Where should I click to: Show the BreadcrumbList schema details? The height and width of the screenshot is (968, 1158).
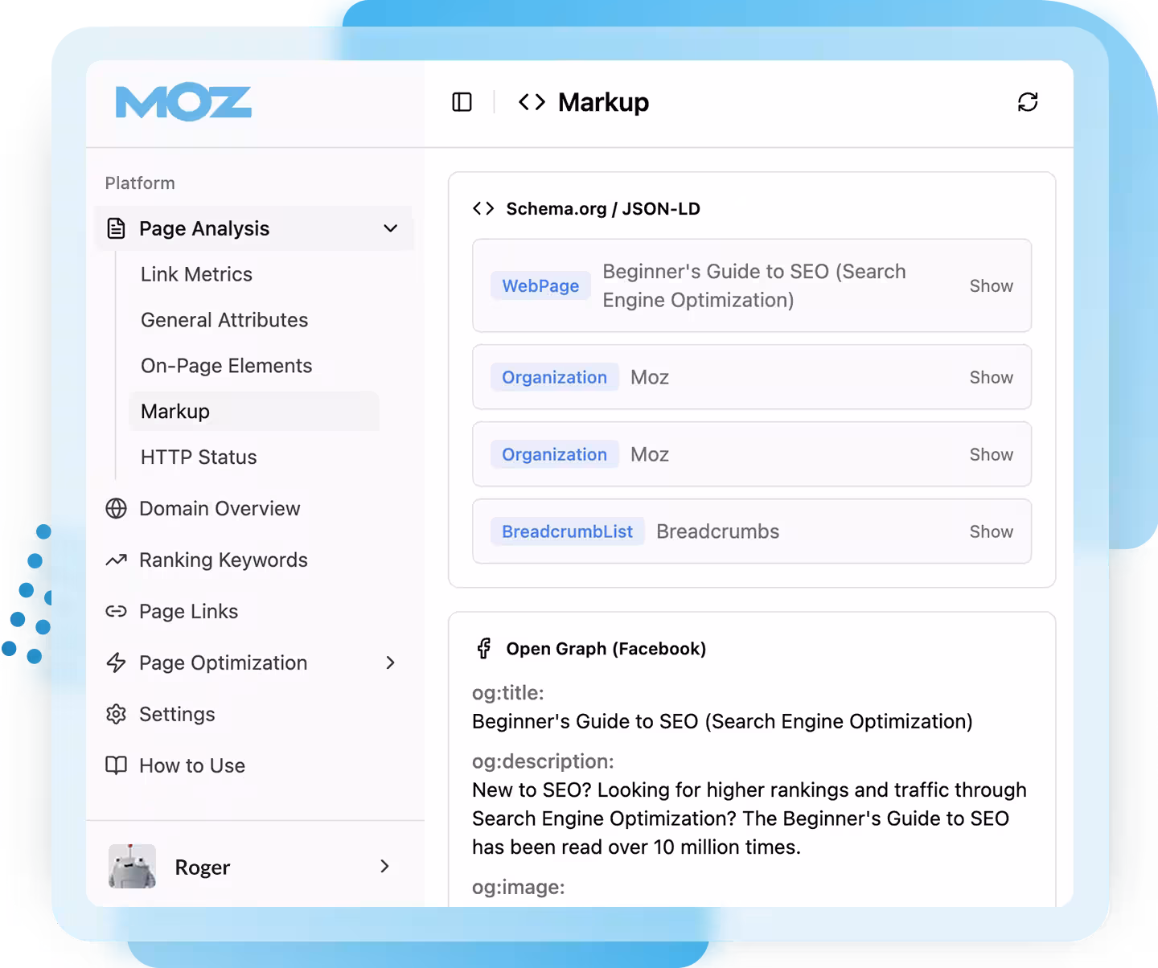[991, 531]
